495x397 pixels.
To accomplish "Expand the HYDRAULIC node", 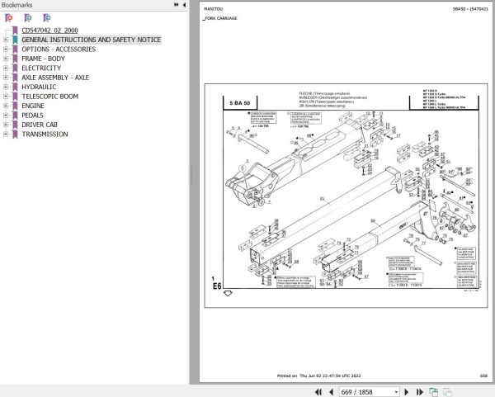I will coord(6,87).
